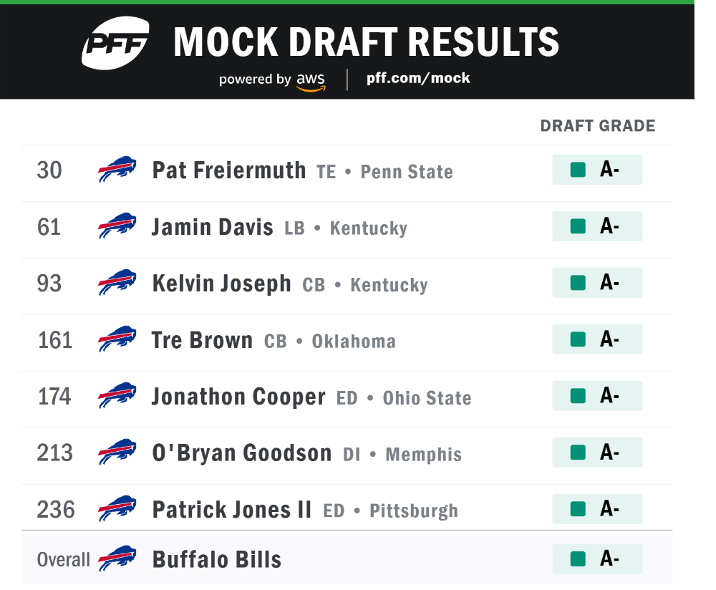The image size is (716, 590).
Task: Click Bills logo beside Jonathon Cooper
Action: click(117, 396)
